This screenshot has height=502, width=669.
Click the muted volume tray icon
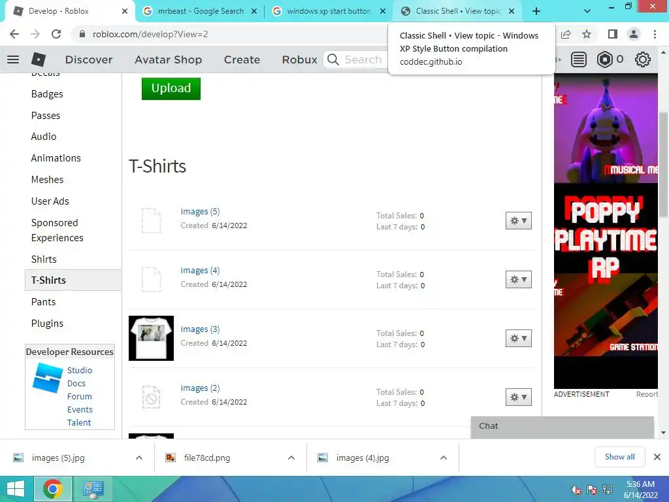point(576,490)
